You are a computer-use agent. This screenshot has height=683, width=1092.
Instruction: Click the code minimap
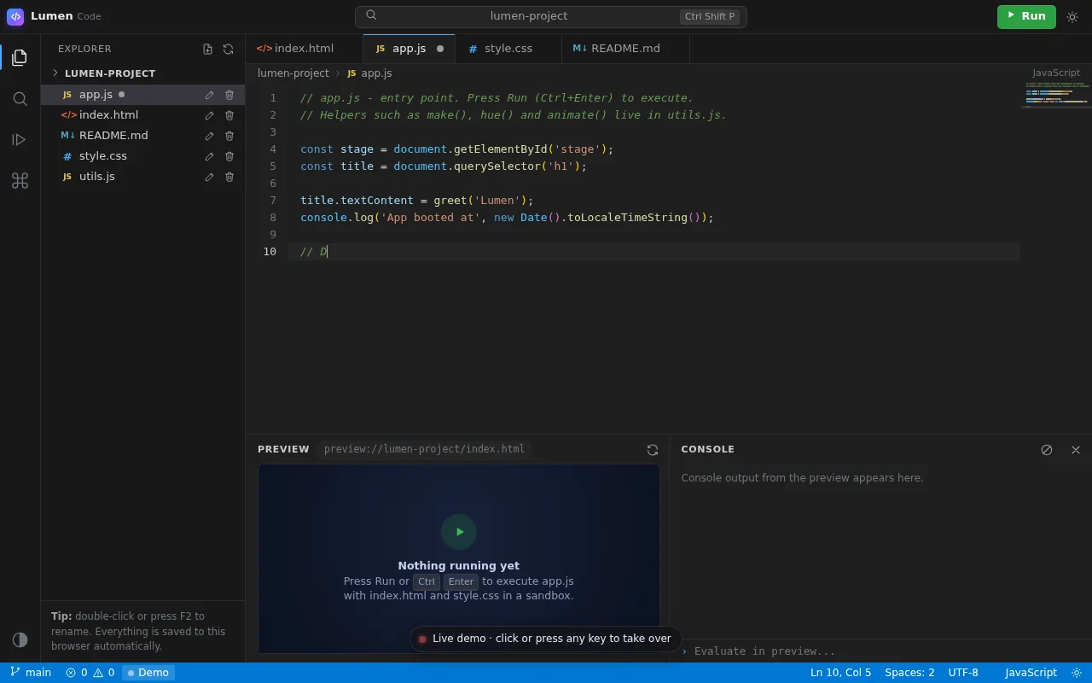[1056, 96]
